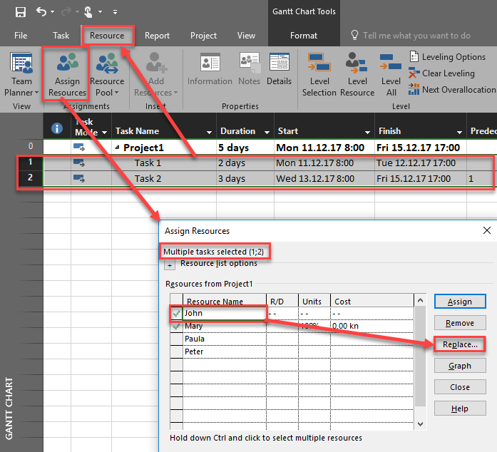Click the Tell me search field
Screen dimensions: 497x452
[x=416, y=36]
